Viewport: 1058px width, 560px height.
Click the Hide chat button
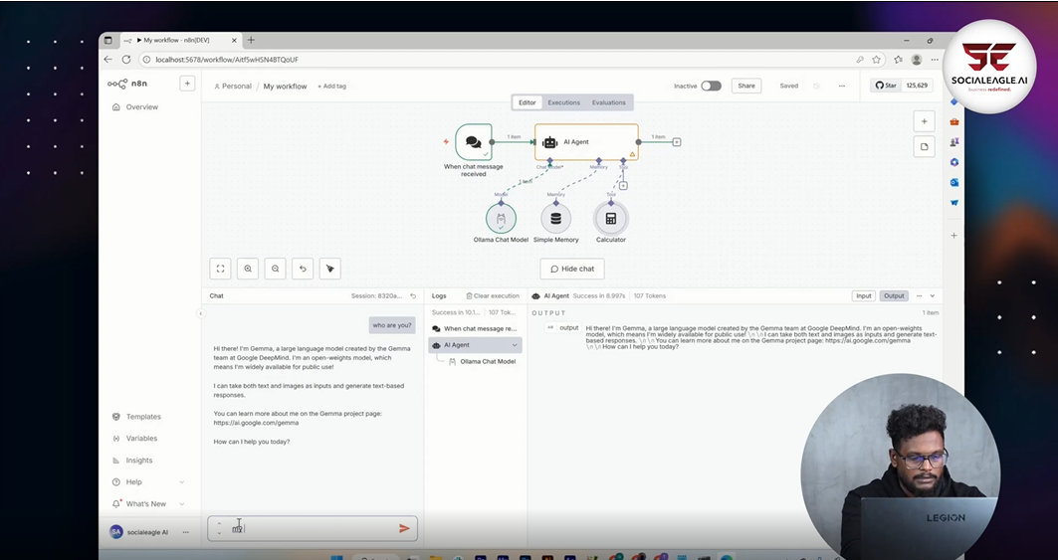pos(572,269)
